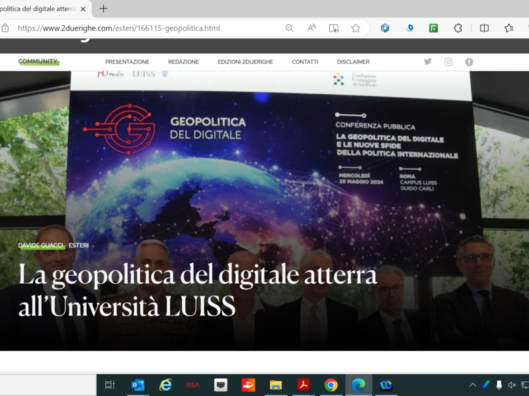Open a new browser tab

[x=104, y=9]
